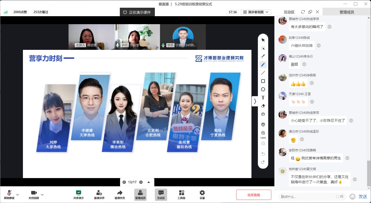Viewport: 371px width, 203px height.
Task: Choose the ellipse shape tool
Action: (x=263, y=89)
